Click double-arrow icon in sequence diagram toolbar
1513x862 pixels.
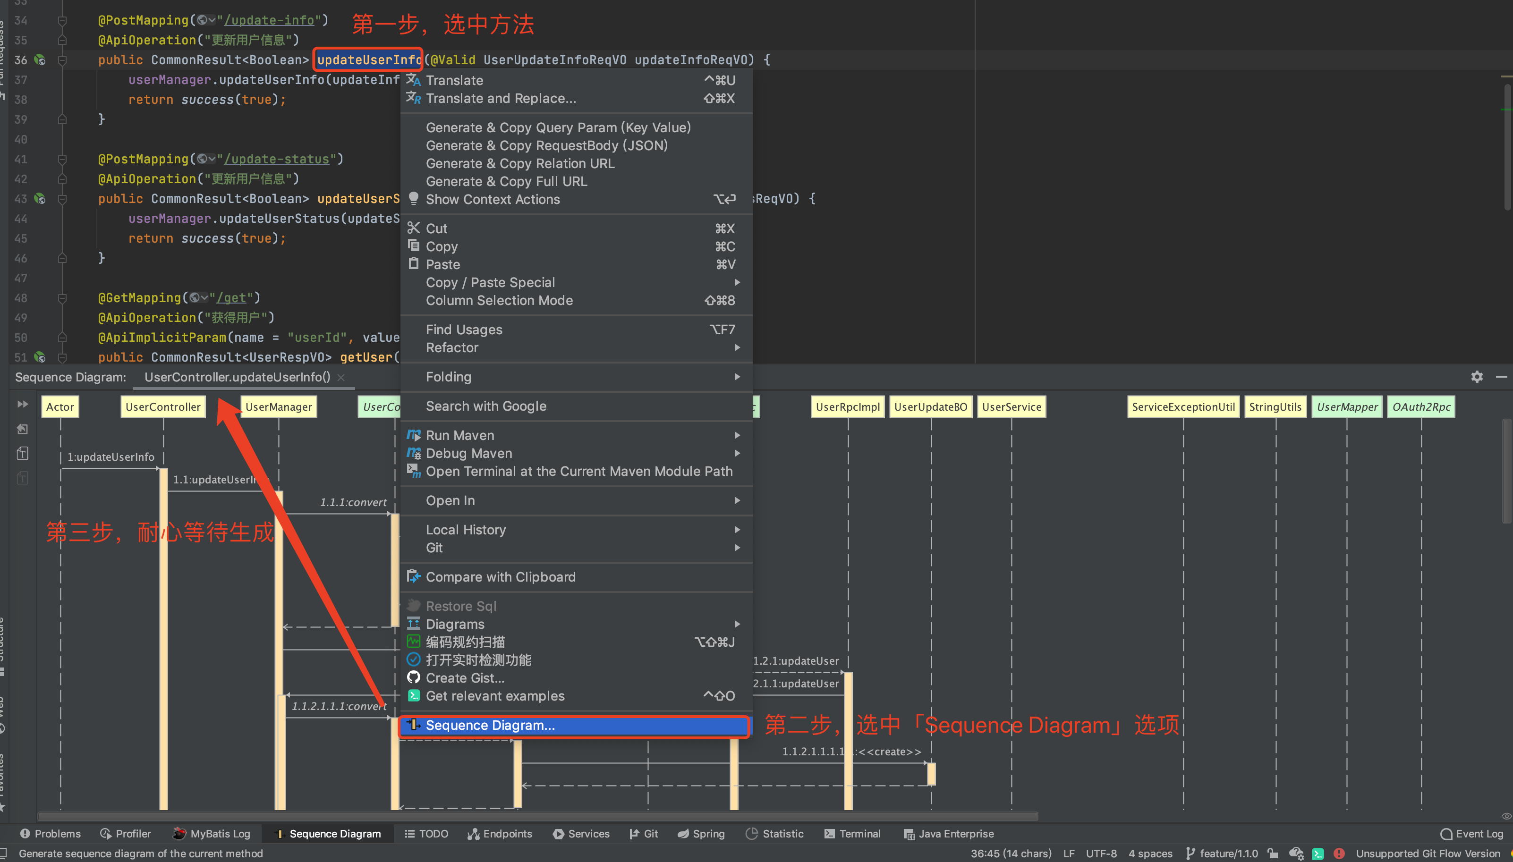[23, 404]
